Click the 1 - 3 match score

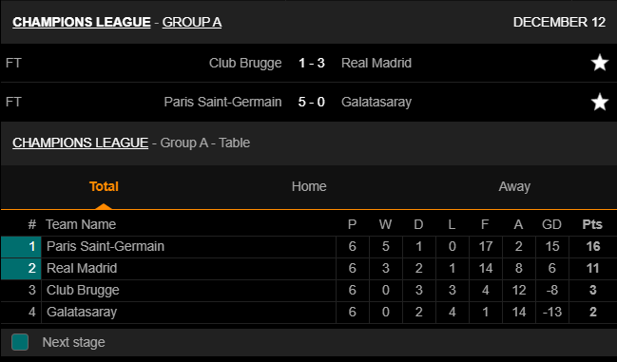pos(312,63)
